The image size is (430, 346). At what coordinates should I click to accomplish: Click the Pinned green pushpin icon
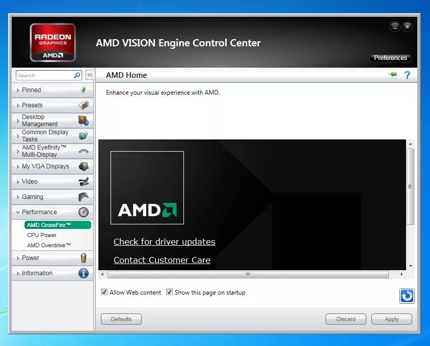(x=84, y=90)
